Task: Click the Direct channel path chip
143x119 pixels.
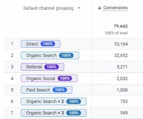Action: click(40, 44)
